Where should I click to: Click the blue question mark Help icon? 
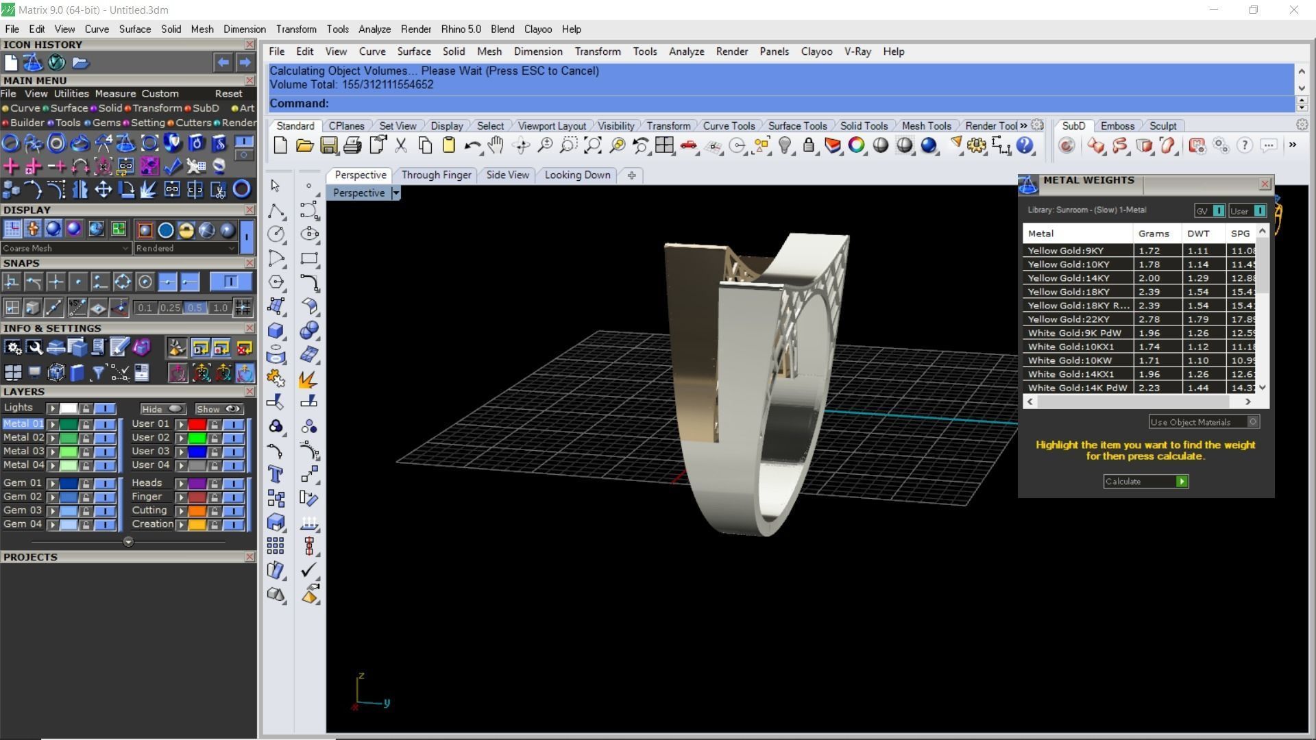point(1025,145)
